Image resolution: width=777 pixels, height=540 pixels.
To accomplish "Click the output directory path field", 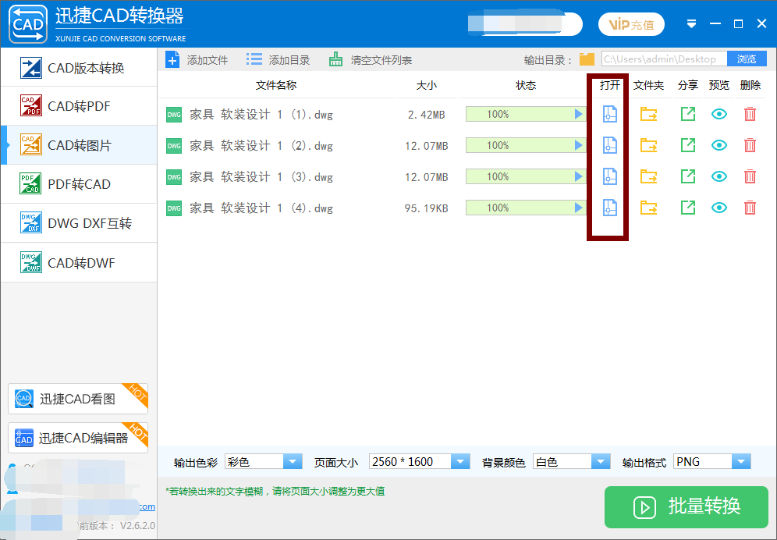I will pyautogui.click(x=664, y=59).
